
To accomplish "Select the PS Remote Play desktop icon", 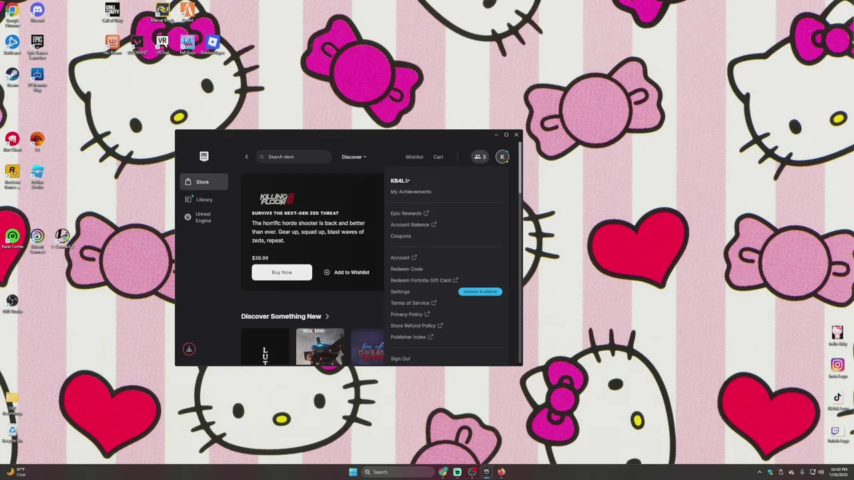I will tap(37, 80).
